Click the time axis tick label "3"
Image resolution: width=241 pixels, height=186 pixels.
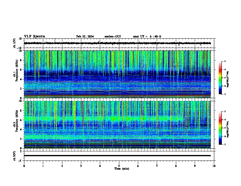pyautogui.click(x=81, y=166)
